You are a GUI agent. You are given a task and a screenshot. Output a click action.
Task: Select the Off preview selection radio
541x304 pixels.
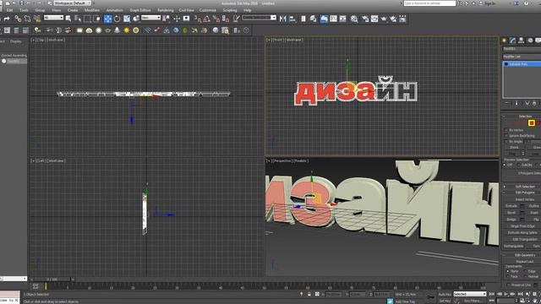[x=505, y=166]
